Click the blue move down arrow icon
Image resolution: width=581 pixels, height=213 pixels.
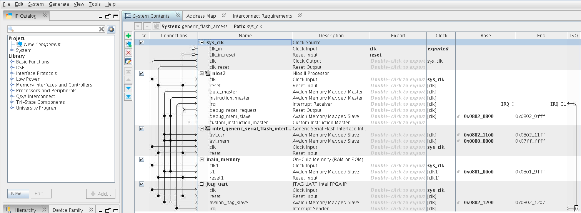[x=128, y=88]
